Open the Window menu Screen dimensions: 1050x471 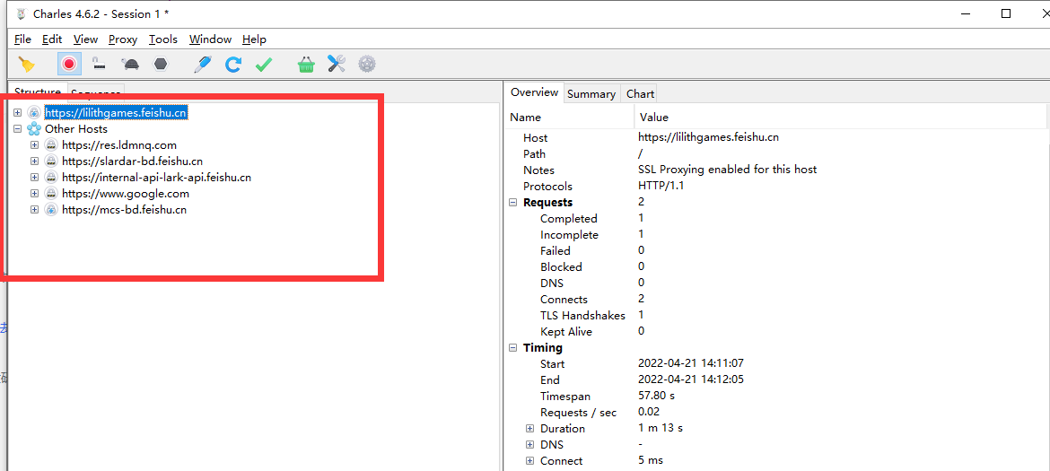[x=210, y=39]
